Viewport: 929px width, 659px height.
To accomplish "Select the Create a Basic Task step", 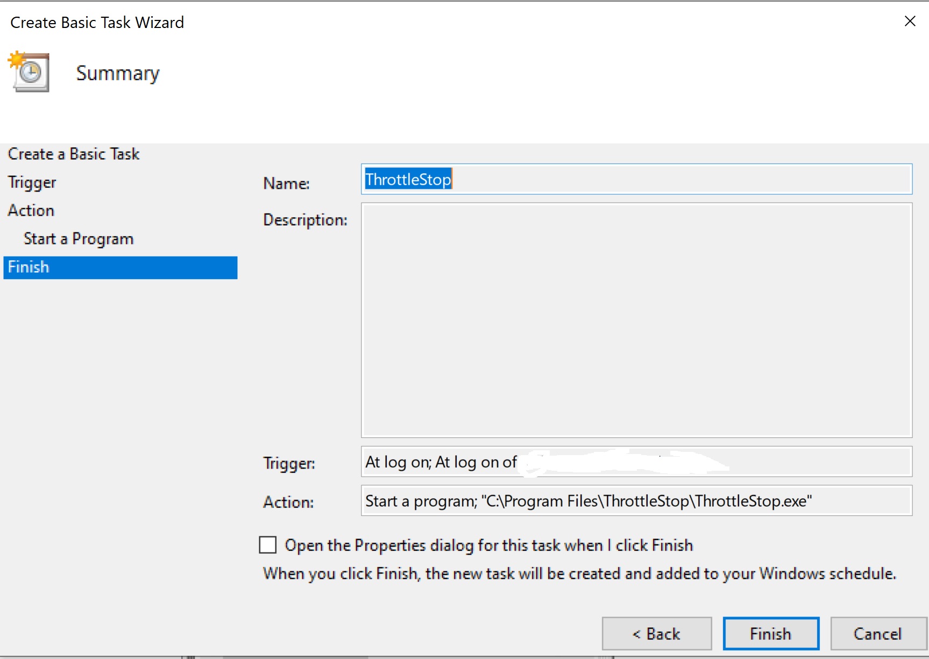I will pos(74,154).
